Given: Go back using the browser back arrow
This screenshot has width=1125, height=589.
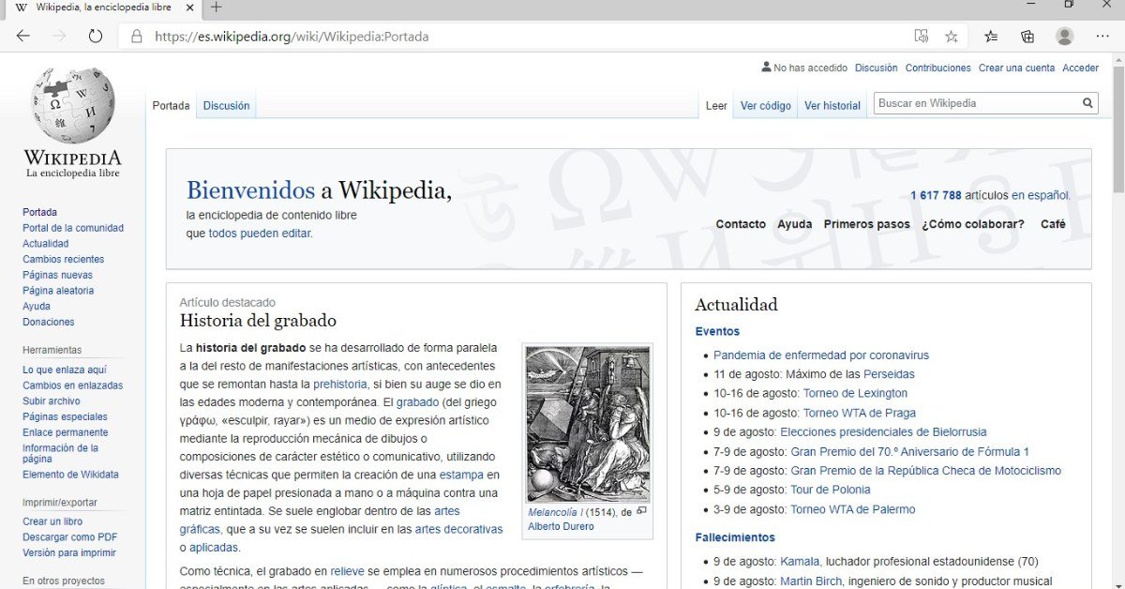Looking at the screenshot, I should [x=23, y=37].
